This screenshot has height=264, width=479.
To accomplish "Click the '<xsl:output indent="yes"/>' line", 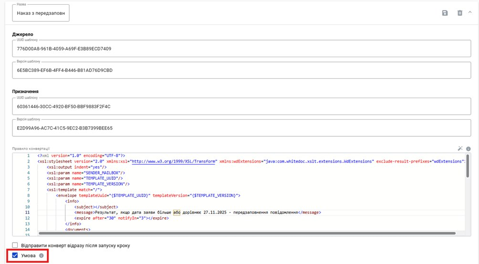I will (77, 167).
